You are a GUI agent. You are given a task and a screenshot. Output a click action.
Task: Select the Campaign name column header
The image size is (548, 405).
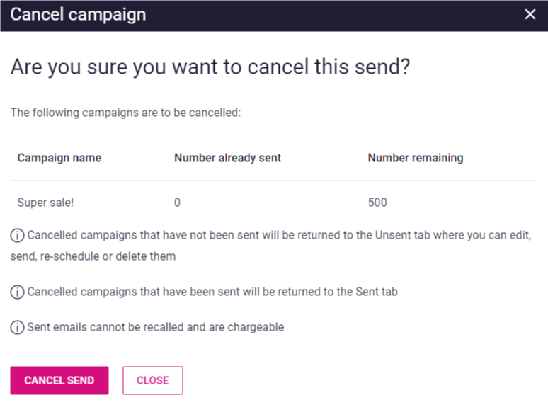coord(59,158)
